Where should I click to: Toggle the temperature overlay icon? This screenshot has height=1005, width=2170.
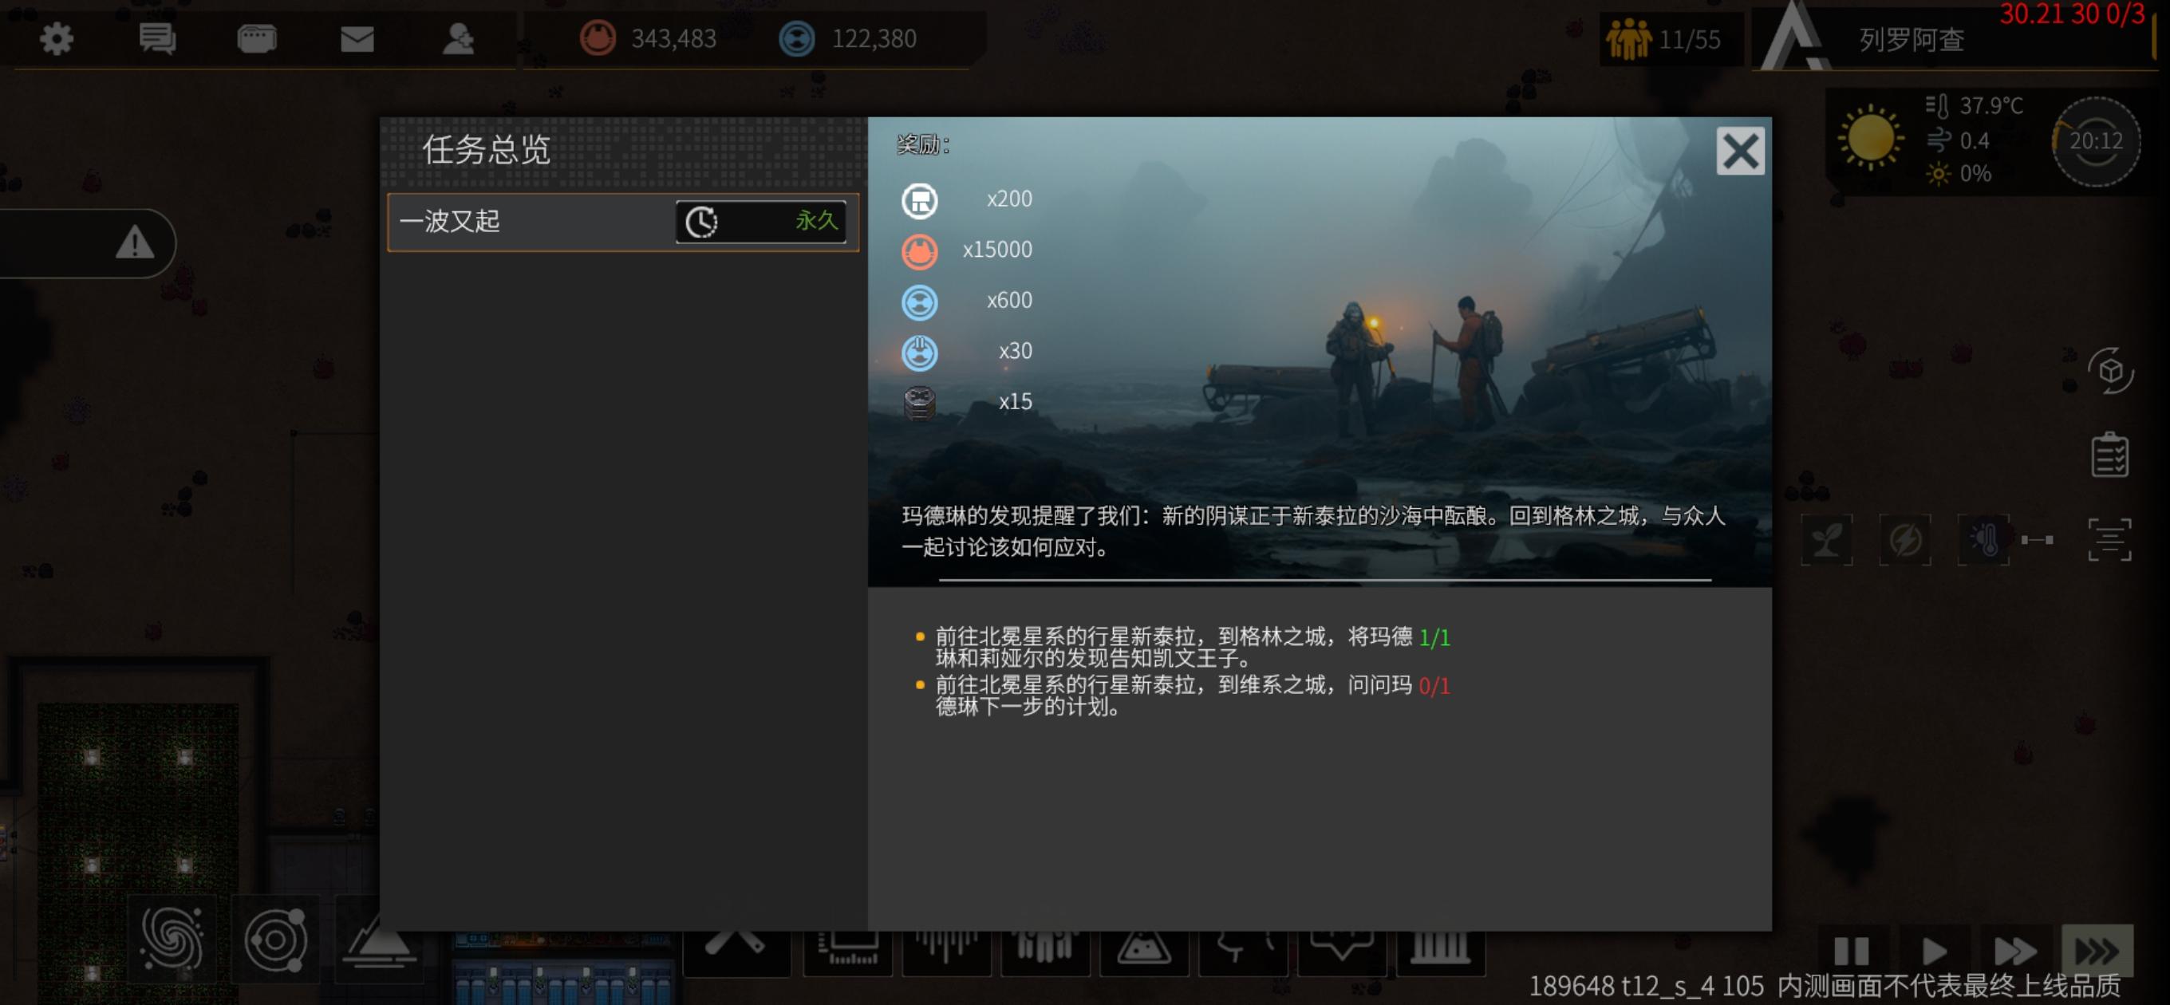point(1984,539)
